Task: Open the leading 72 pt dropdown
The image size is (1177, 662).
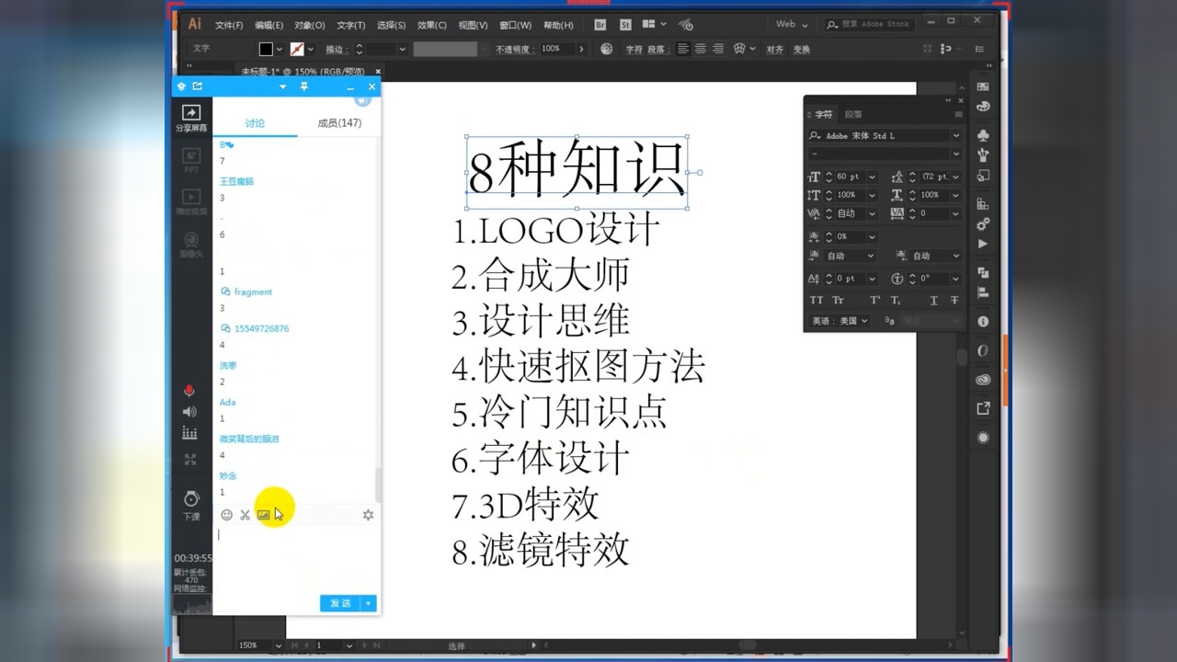Action: [x=955, y=177]
